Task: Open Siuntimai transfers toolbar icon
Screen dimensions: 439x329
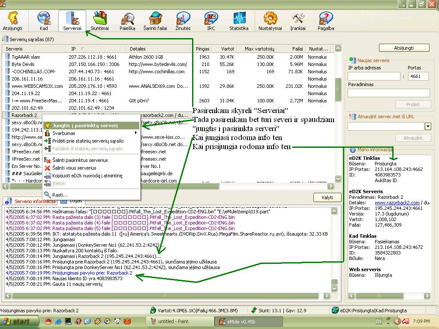Action: 99,21
